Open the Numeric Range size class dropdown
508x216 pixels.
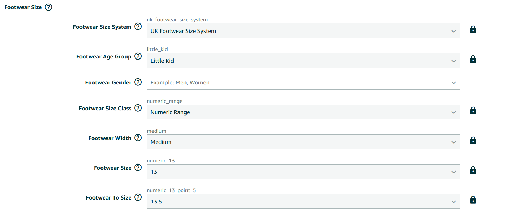coord(303,112)
